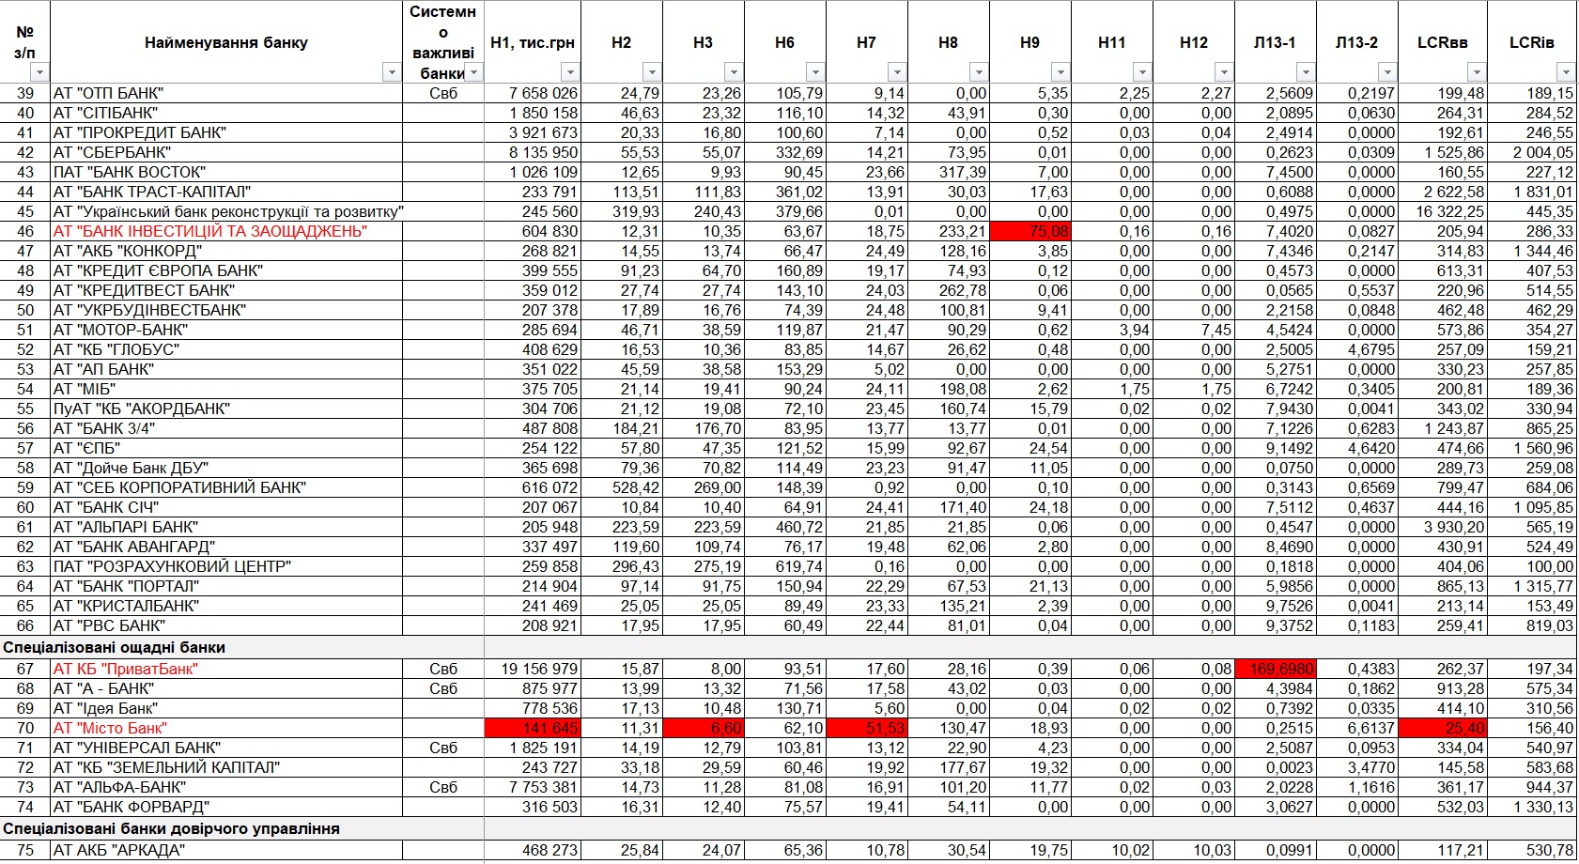The width and height of the screenshot is (1579, 864).
Task: Open filter dropdown for Н2 column
Action: tap(652, 72)
